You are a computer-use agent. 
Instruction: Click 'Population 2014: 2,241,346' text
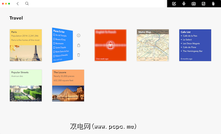click(x=25, y=36)
